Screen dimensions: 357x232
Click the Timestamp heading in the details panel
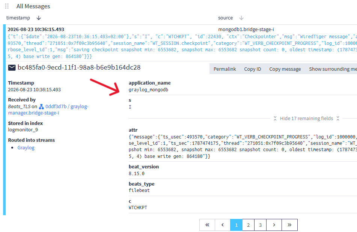(21, 83)
